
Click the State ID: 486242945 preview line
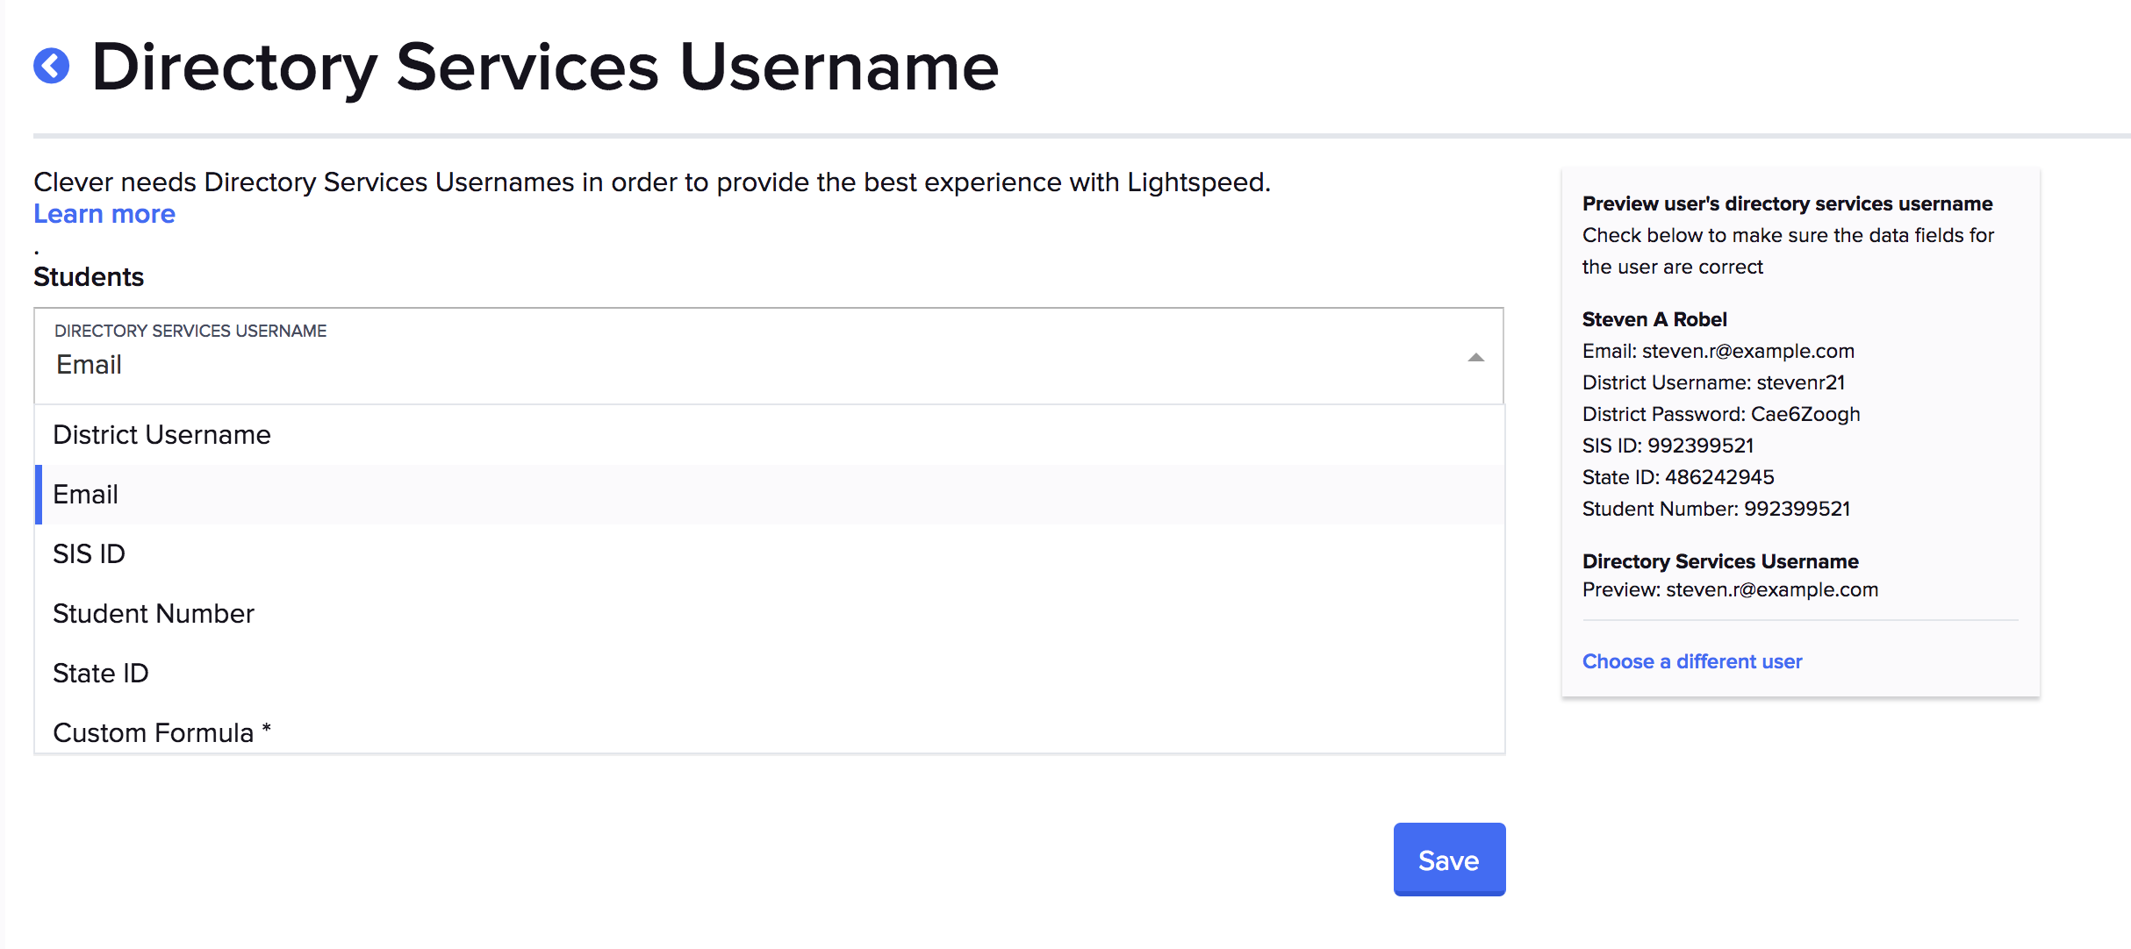coord(1678,477)
